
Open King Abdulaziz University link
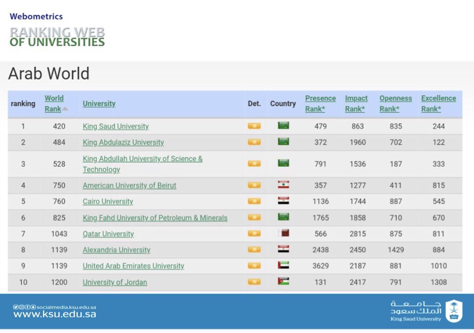123,142
